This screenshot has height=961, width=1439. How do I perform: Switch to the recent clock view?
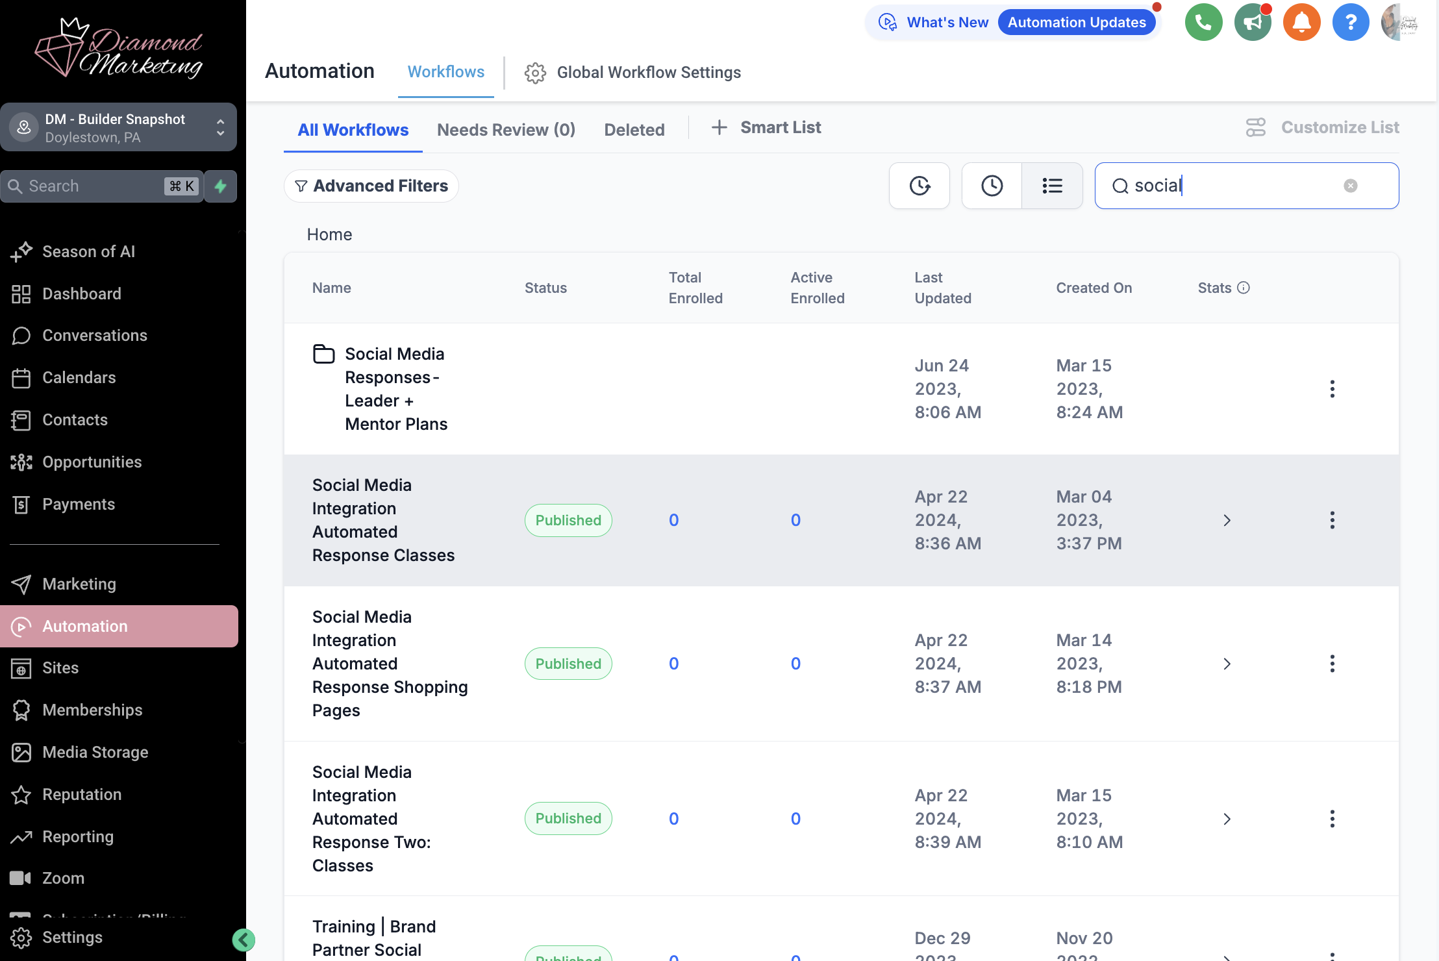tap(992, 186)
